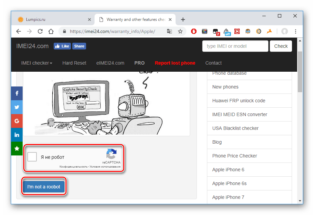This screenshot has width=314, height=215.
Task: Open the face with glasses extension icon
Action: tap(248, 31)
